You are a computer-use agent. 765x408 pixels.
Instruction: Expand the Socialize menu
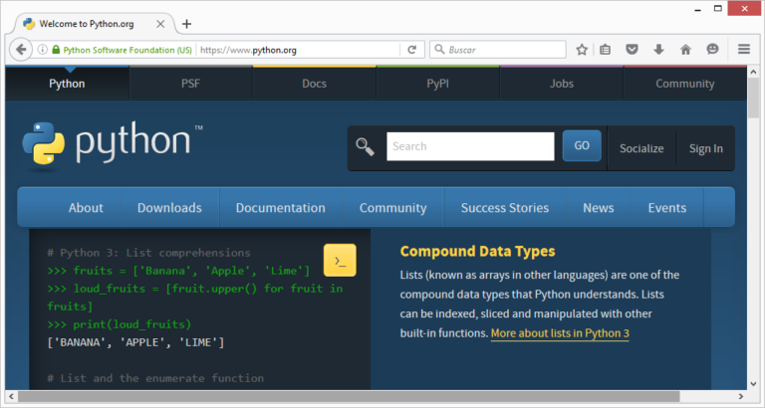640,148
